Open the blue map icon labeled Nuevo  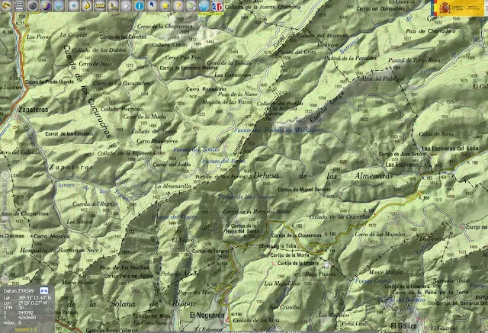tap(204, 7)
